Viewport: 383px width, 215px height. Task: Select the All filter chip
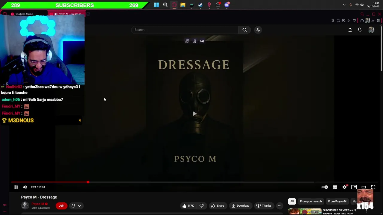pos(292,201)
